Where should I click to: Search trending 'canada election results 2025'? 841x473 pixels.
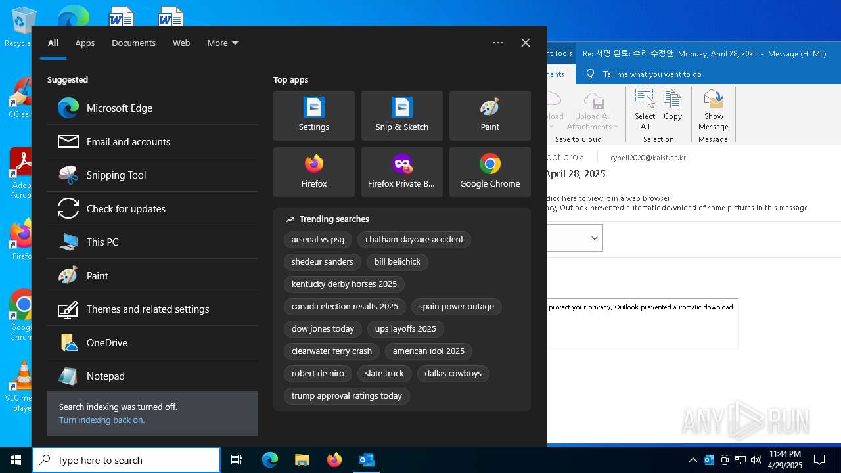coord(345,306)
